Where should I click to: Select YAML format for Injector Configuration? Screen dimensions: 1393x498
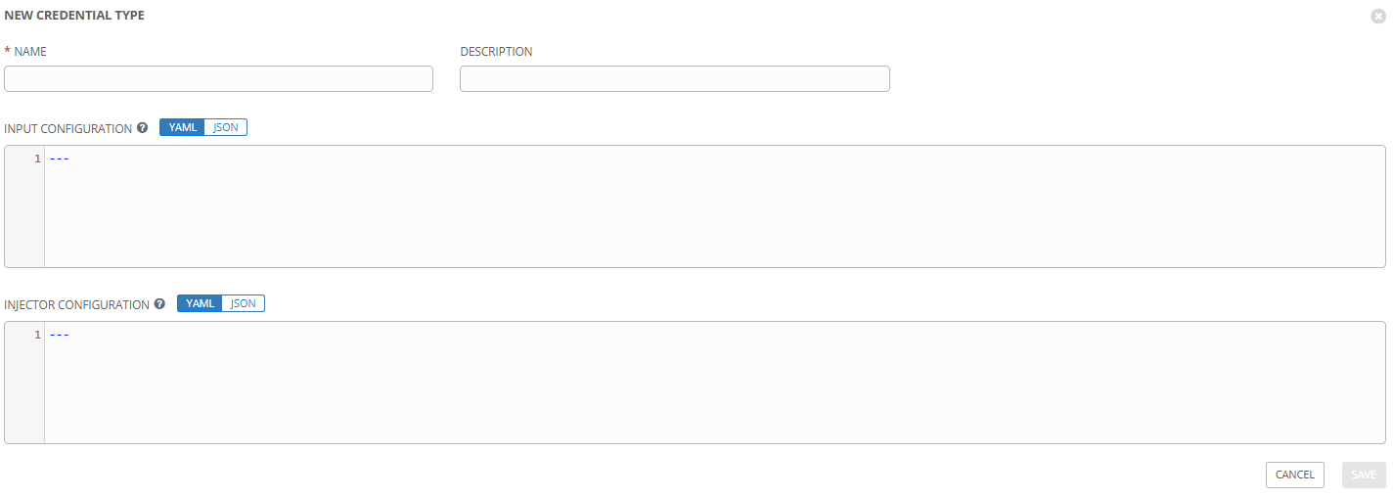coord(201,303)
